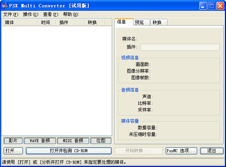Click the 时间 column header

(47, 22)
